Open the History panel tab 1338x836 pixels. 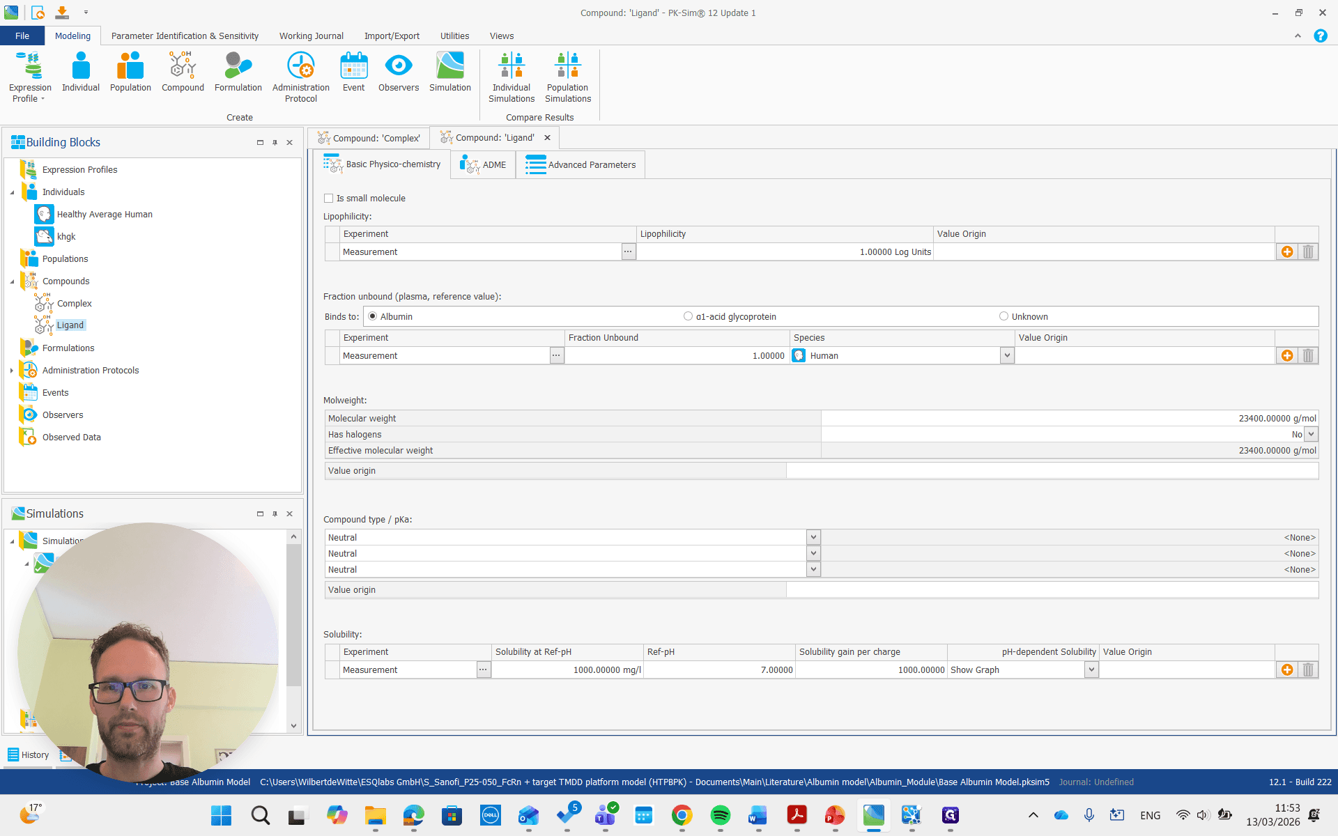[29, 755]
